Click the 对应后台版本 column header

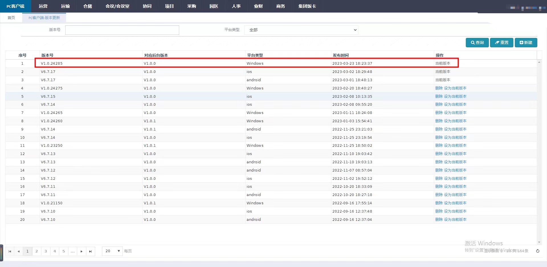[x=156, y=55]
